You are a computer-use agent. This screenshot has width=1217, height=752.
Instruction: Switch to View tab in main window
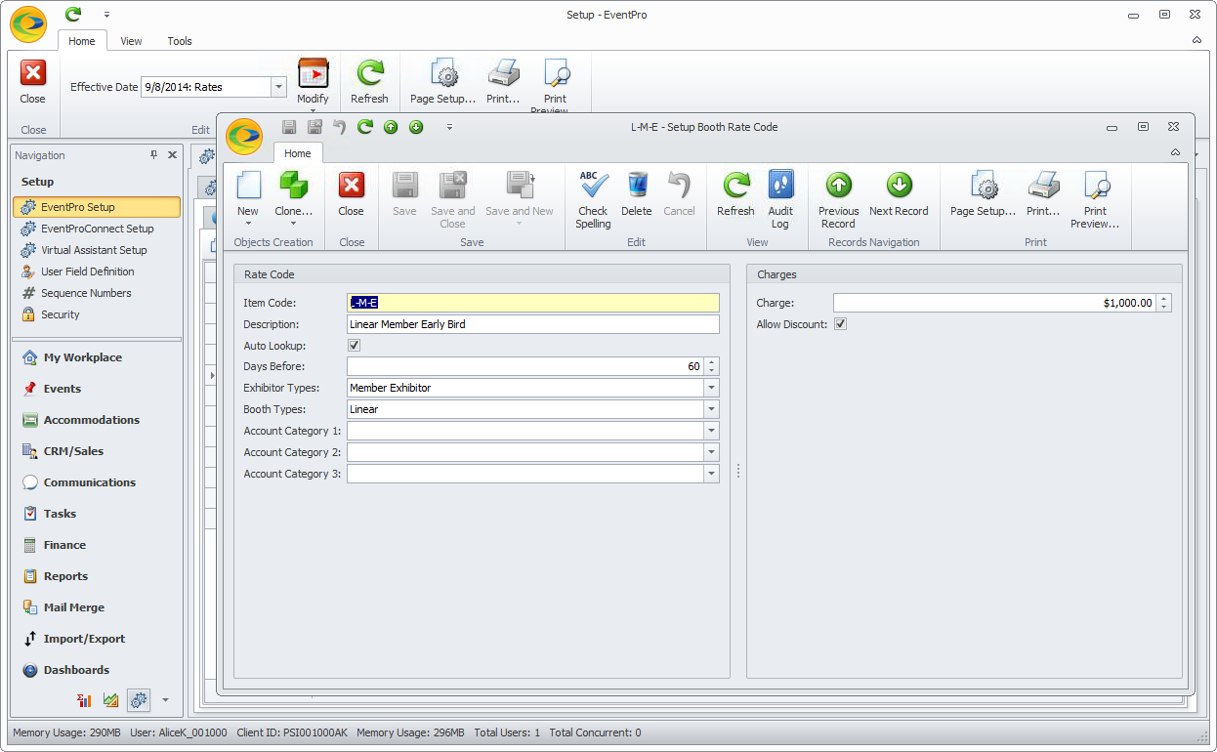(x=131, y=41)
